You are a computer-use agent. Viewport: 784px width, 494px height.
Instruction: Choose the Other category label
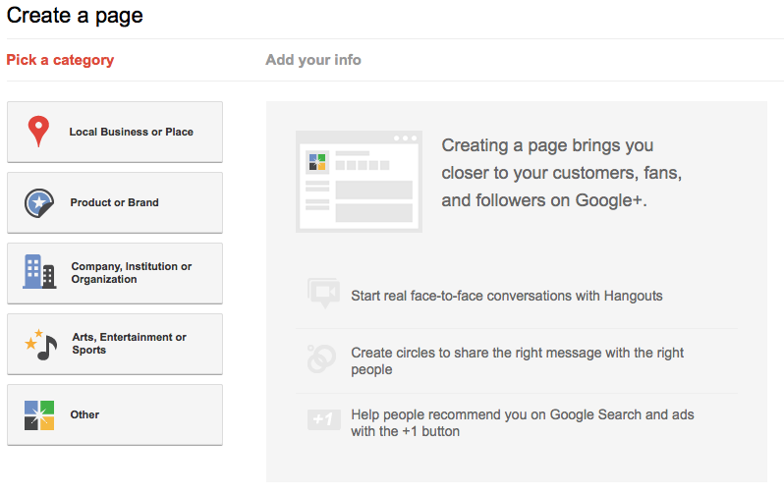[x=84, y=414]
